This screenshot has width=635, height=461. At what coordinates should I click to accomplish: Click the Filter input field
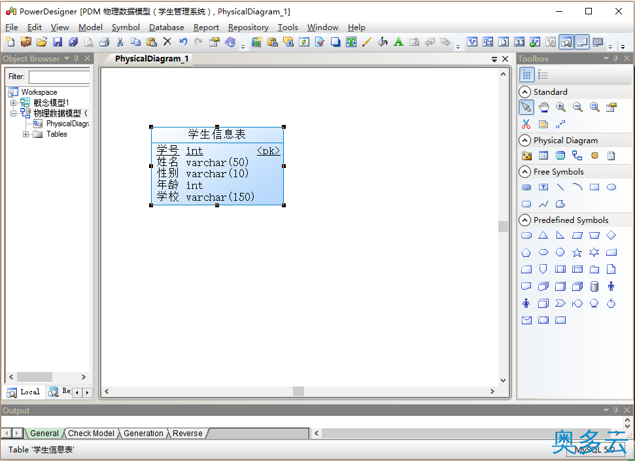pos(59,77)
